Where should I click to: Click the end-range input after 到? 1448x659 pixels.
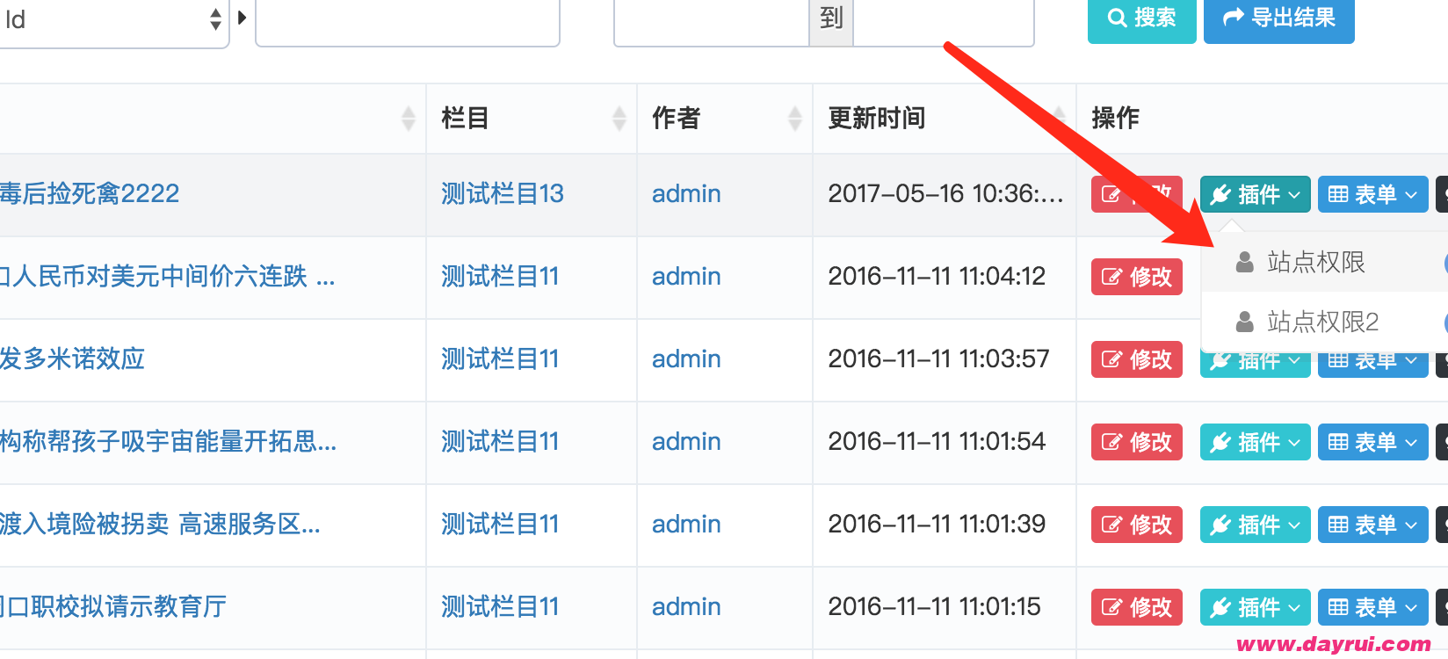coord(944,21)
